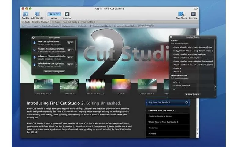Select the a.btn.buynow breadcrumb
Viewport: 240px width, 147px height.
[146, 26]
